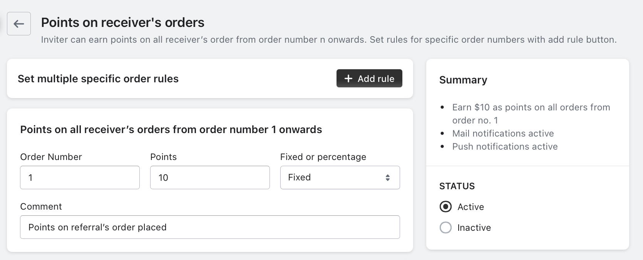This screenshot has height=260, width=643.
Task: Click the Inactive label text
Action: pyautogui.click(x=474, y=228)
